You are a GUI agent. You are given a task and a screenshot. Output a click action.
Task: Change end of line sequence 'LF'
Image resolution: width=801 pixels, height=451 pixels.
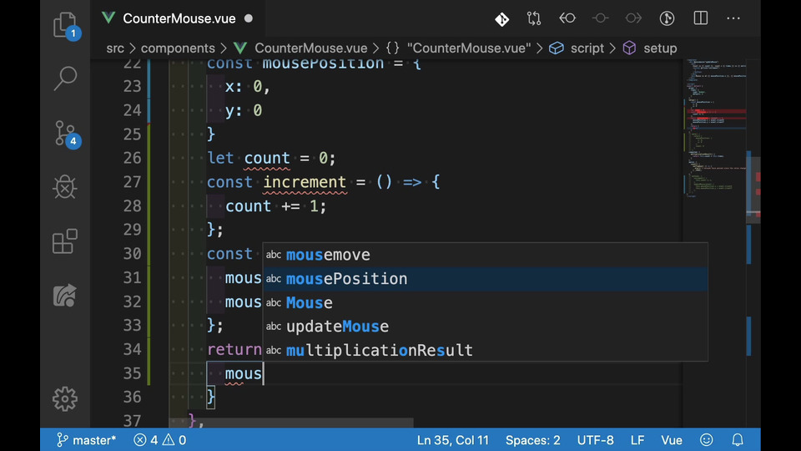pos(637,440)
